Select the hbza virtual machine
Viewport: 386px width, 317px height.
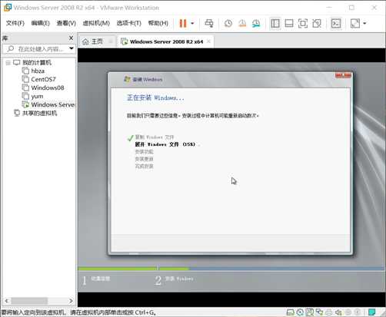click(38, 71)
